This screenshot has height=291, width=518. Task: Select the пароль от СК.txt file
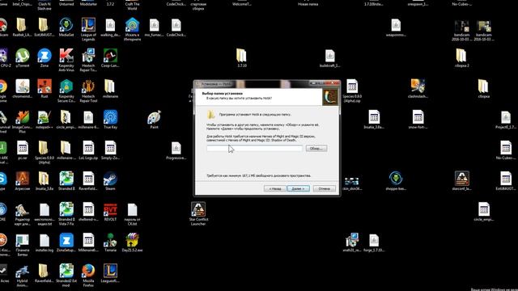(x=132, y=213)
